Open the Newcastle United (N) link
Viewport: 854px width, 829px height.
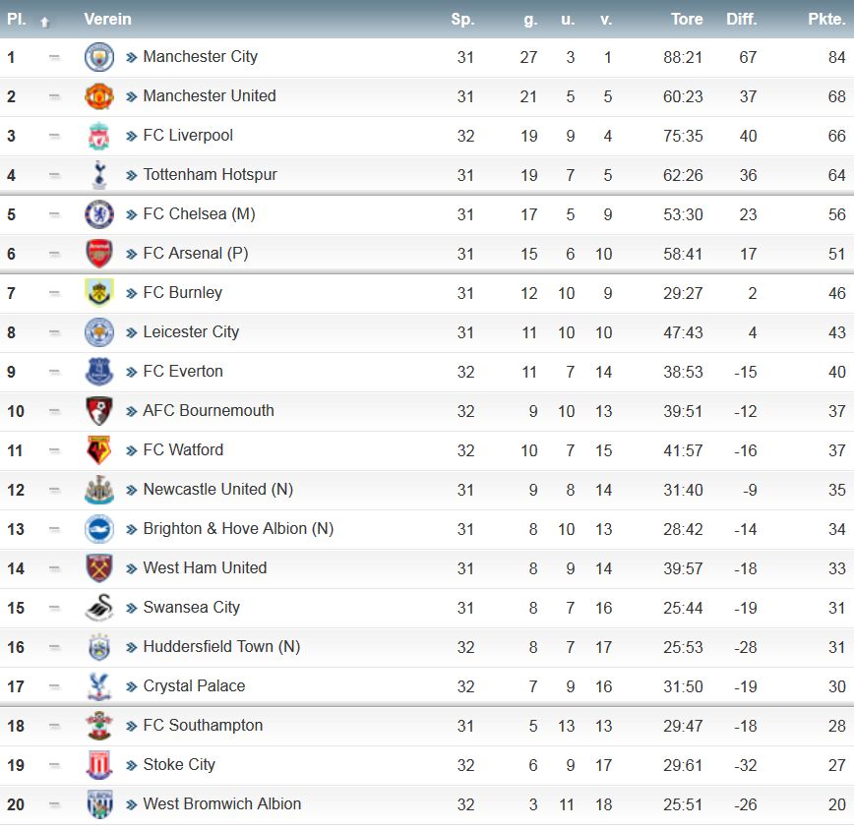pyautogui.click(x=217, y=490)
